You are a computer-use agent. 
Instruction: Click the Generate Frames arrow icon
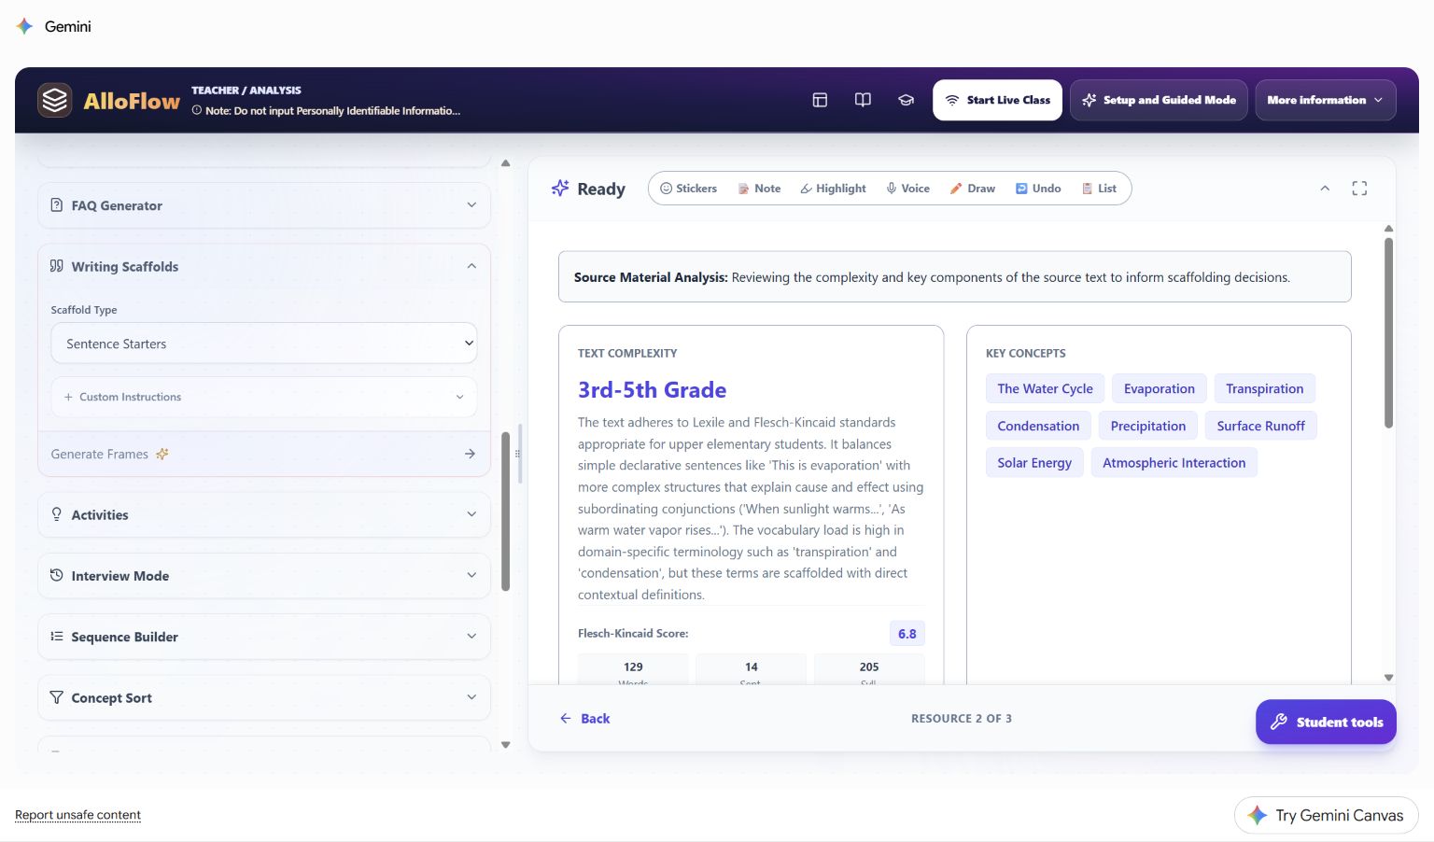[470, 454]
